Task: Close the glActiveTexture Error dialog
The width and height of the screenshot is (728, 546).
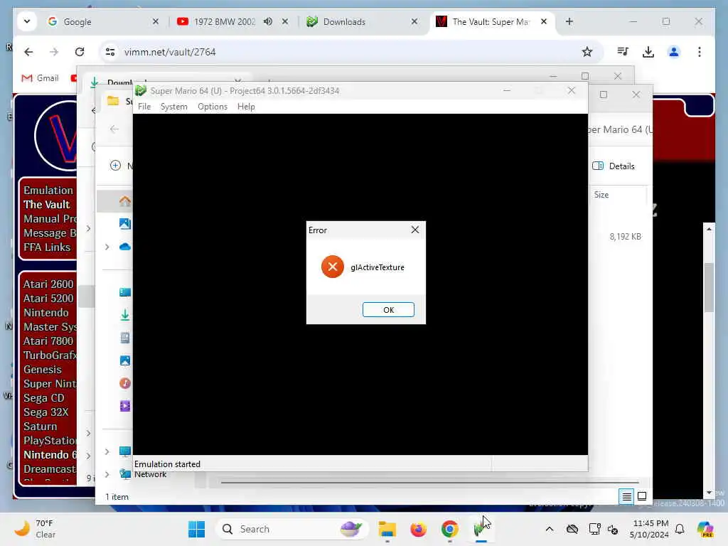Action: click(x=415, y=230)
